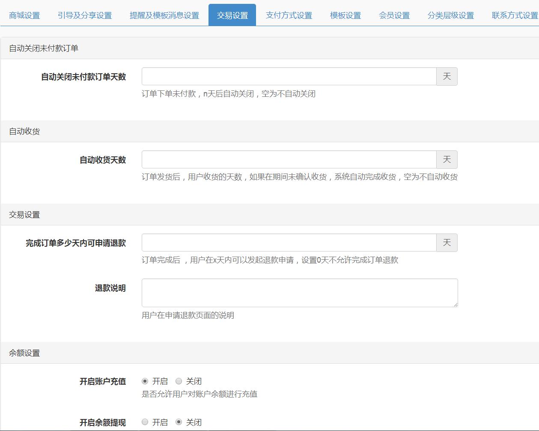Select 开启 for 开启账户充值
The width and height of the screenshot is (539, 431).
click(146, 381)
